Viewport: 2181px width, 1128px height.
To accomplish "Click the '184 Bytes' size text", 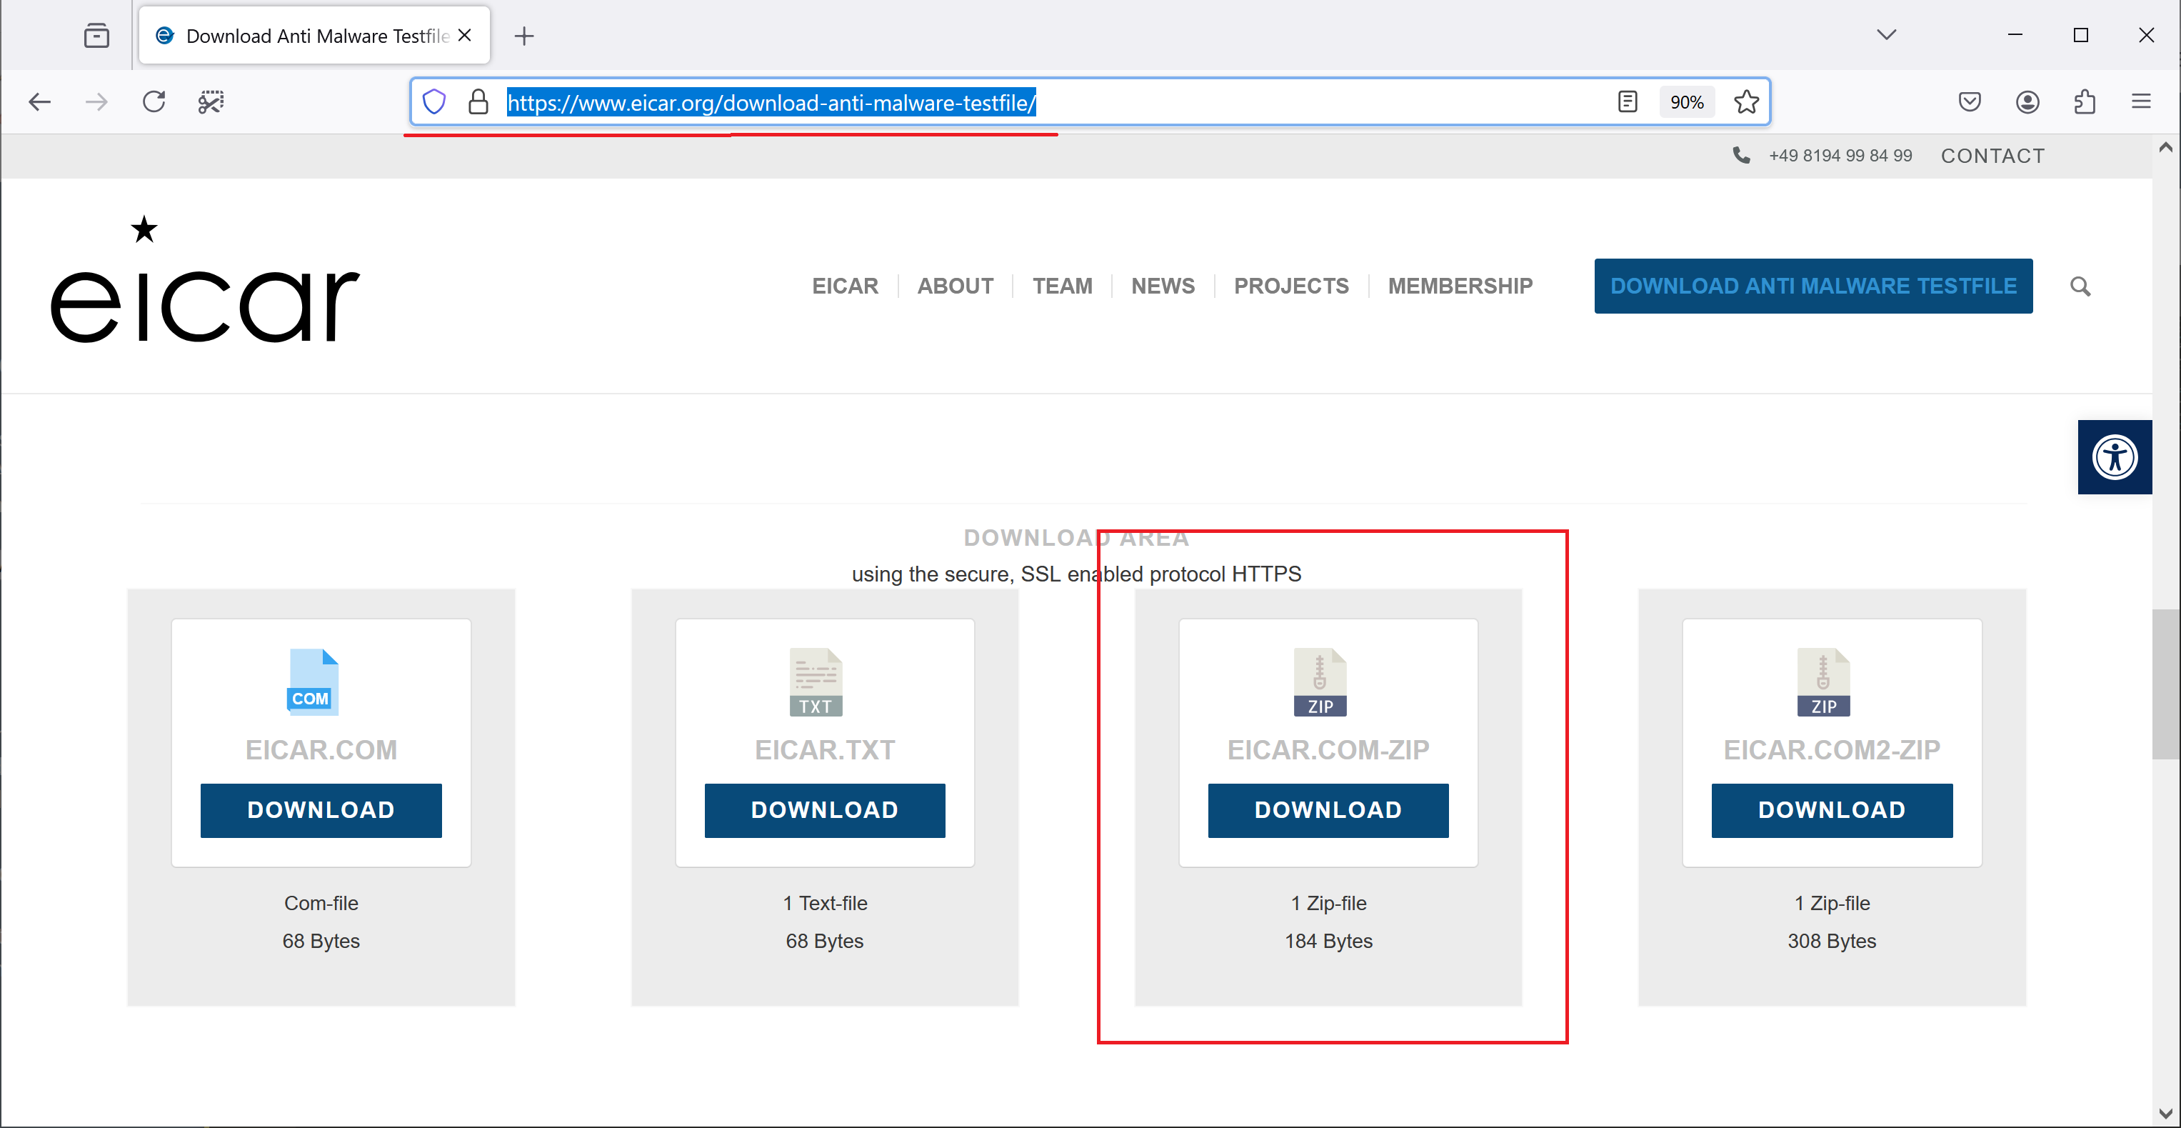I will click(1328, 941).
